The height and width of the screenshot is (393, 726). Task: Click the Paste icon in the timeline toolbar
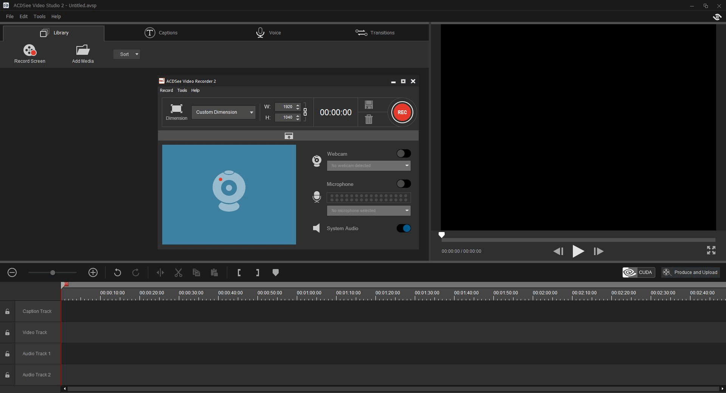[x=214, y=272]
